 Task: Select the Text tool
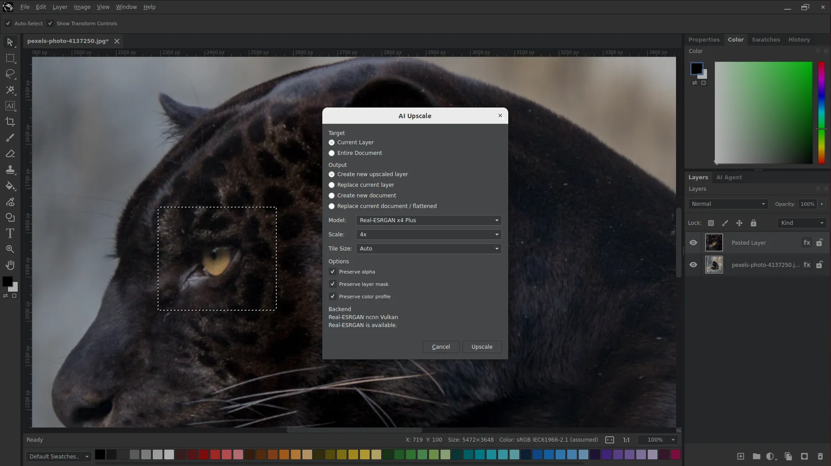(10, 233)
